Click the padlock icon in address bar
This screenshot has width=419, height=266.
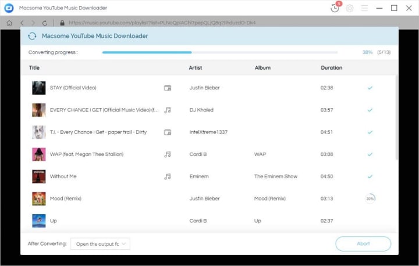coord(62,23)
